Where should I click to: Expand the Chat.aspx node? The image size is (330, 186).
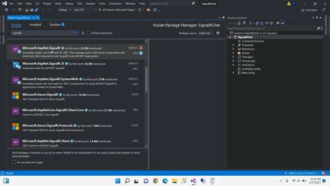coord(233,57)
